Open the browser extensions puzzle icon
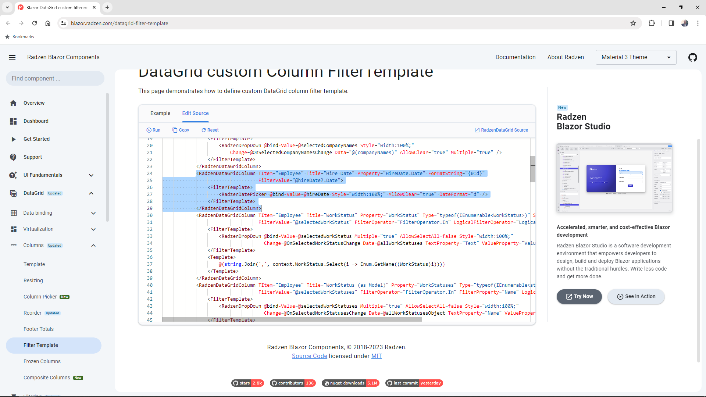 pyautogui.click(x=652, y=23)
